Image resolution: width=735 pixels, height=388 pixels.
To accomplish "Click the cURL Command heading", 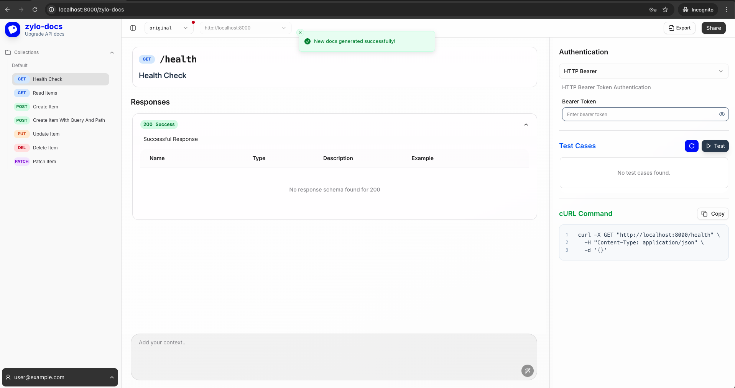I will (585, 214).
